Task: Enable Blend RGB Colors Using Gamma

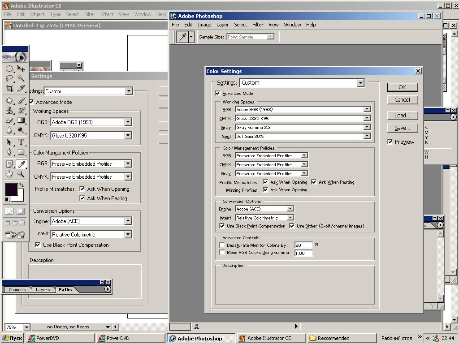Action: coord(222,253)
